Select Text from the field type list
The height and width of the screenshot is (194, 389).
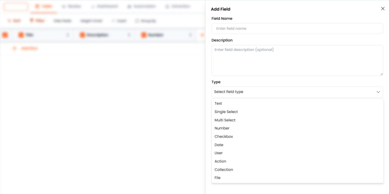click(218, 103)
